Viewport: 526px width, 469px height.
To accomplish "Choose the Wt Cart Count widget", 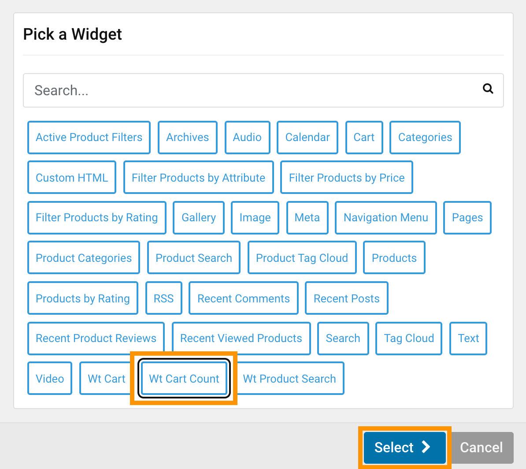I will (184, 378).
